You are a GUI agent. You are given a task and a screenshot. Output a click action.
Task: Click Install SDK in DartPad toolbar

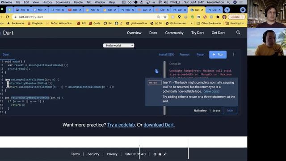[x=166, y=55]
